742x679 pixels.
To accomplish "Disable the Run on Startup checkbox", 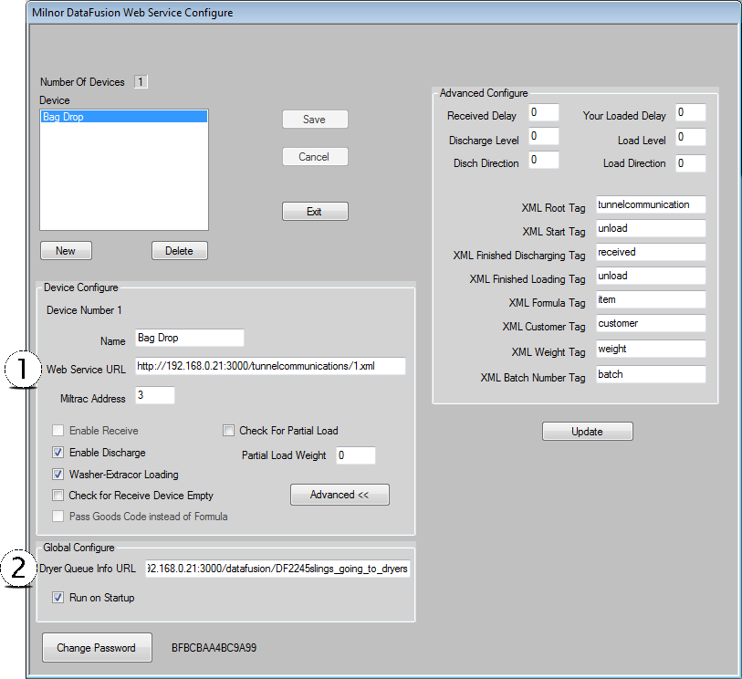I will pyautogui.click(x=58, y=598).
